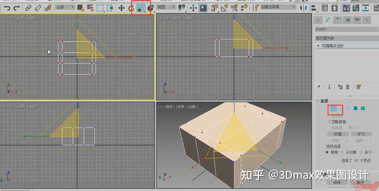Toggle Show End Result button

[329, 87]
